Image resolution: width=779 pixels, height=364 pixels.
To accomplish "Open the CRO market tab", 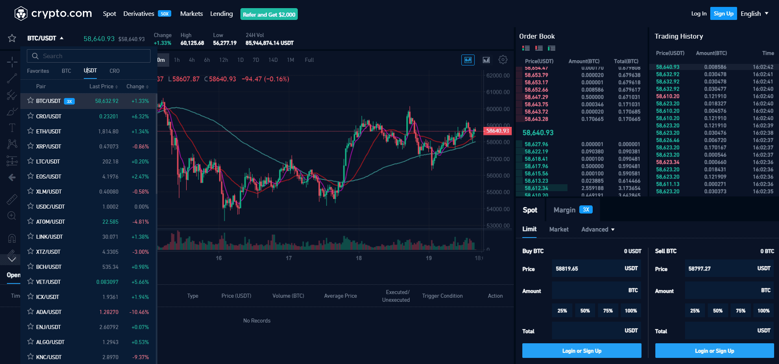I will pos(114,71).
